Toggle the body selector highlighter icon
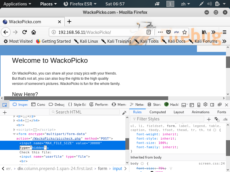 (142, 163)
